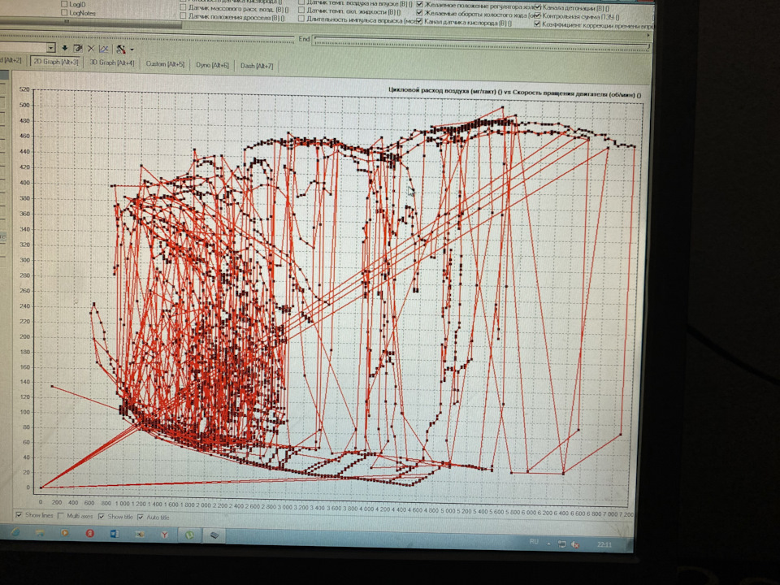Check Датчик темп. воздуха на впуске
Viewport: 780px width, 585px height.
301,2
